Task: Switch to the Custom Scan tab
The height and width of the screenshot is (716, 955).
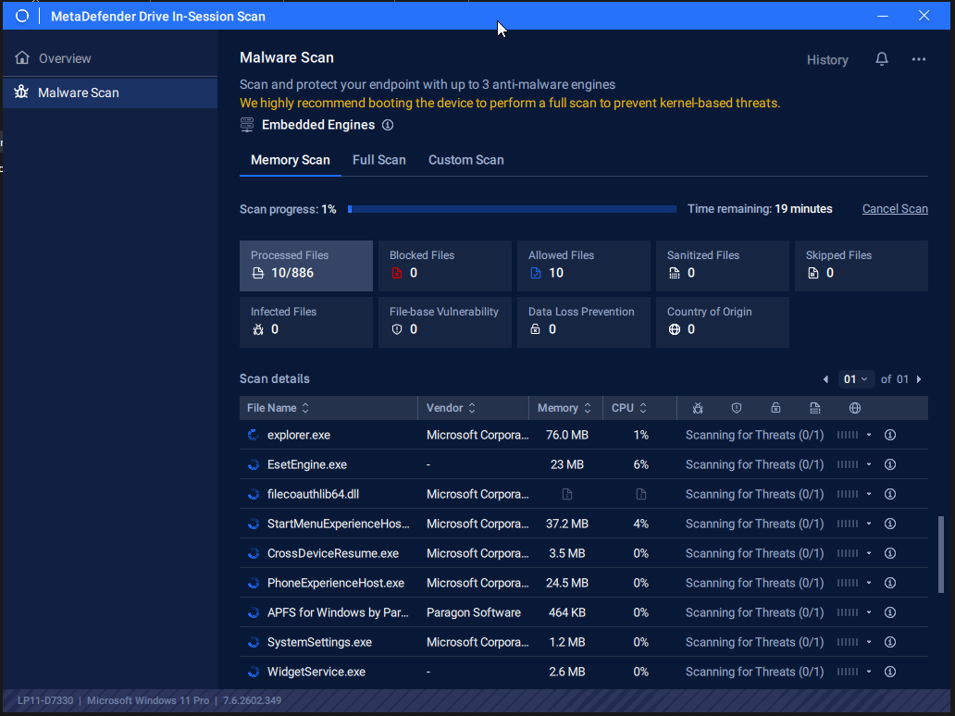Action: click(x=465, y=160)
